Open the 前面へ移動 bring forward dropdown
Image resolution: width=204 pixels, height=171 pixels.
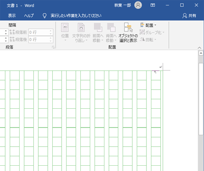coord(98,32)
